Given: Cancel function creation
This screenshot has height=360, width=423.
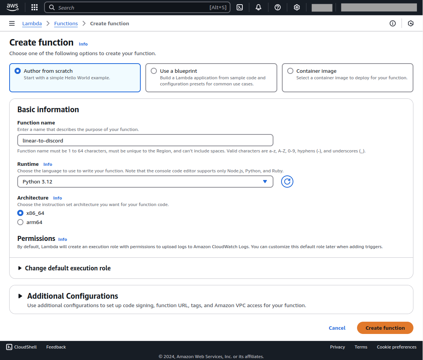Looking at the screenshot, I should click(x=337, y=328).
